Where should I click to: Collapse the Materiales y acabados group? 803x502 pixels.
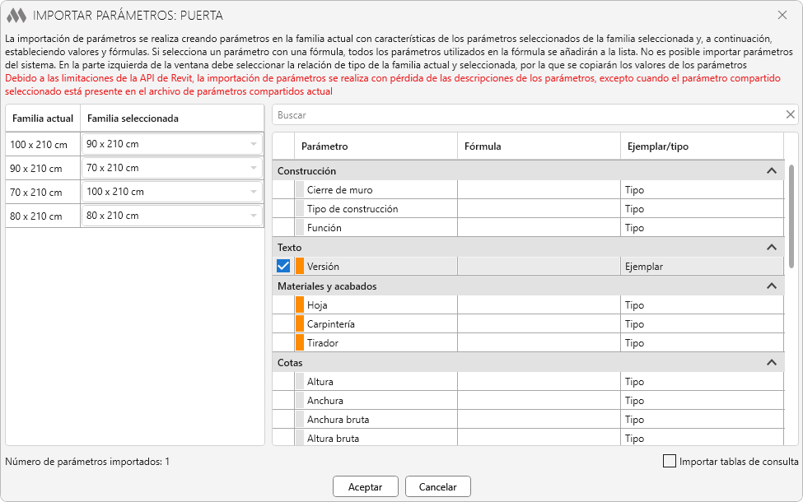click(771, 286)
